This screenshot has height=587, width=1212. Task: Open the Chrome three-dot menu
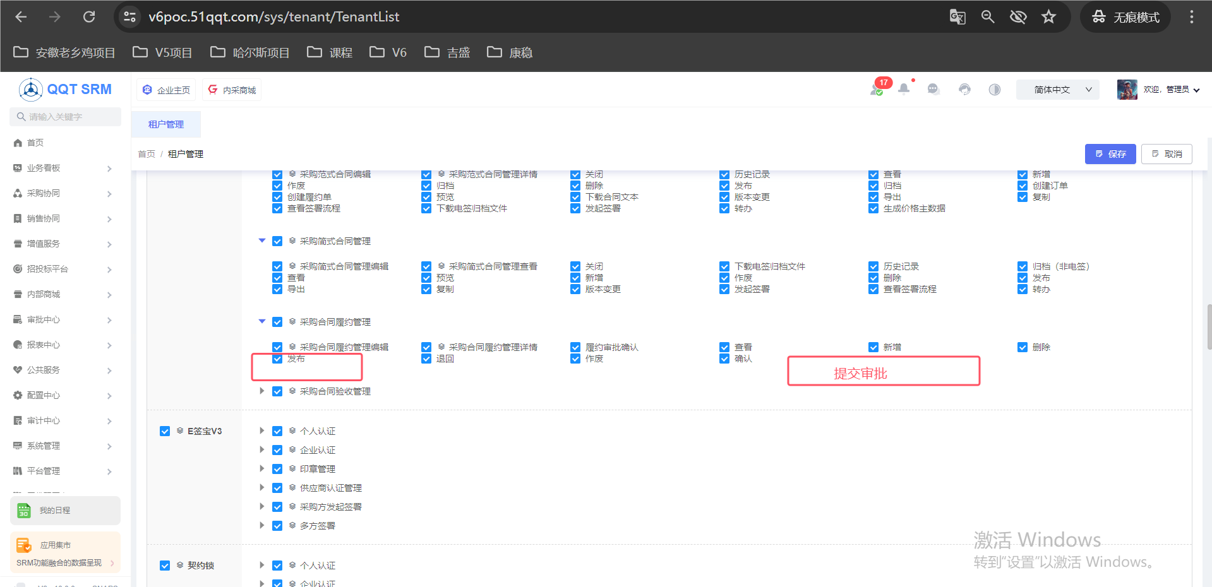click(x=1192, y=17)
